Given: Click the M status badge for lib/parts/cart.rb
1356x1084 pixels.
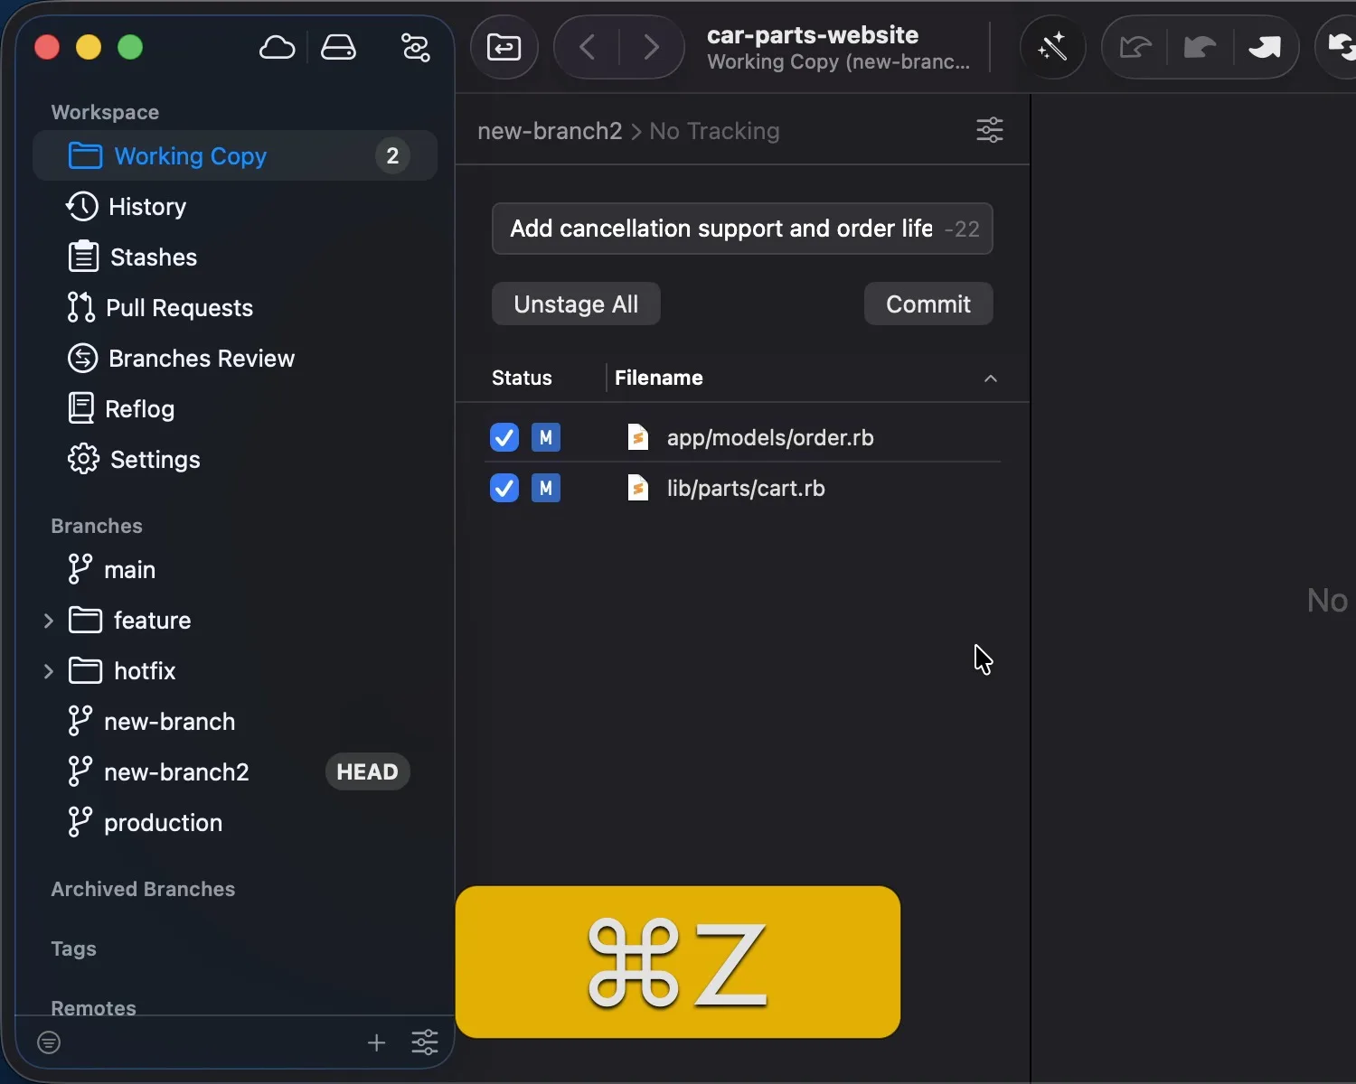Looking at the screenshot, I should [546, 489].
